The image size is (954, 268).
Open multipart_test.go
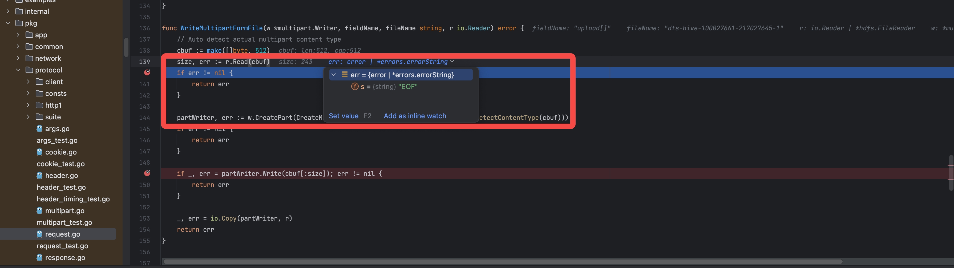[x=64, y=222]
